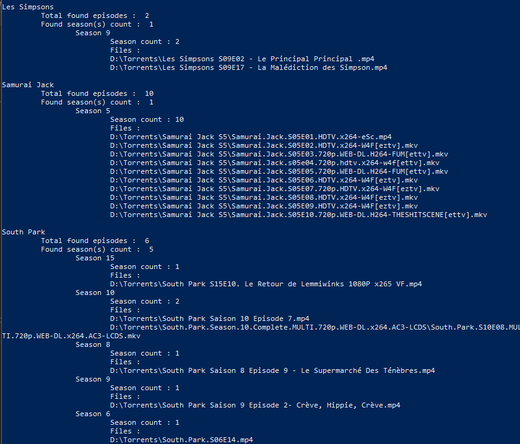Click the 'Les Simpsons' show title line

pyautogui.click(x=27, y=7)
